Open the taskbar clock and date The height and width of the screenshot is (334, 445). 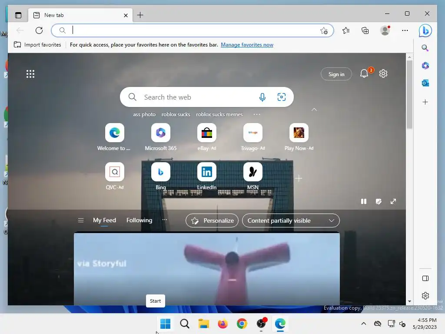425,324
